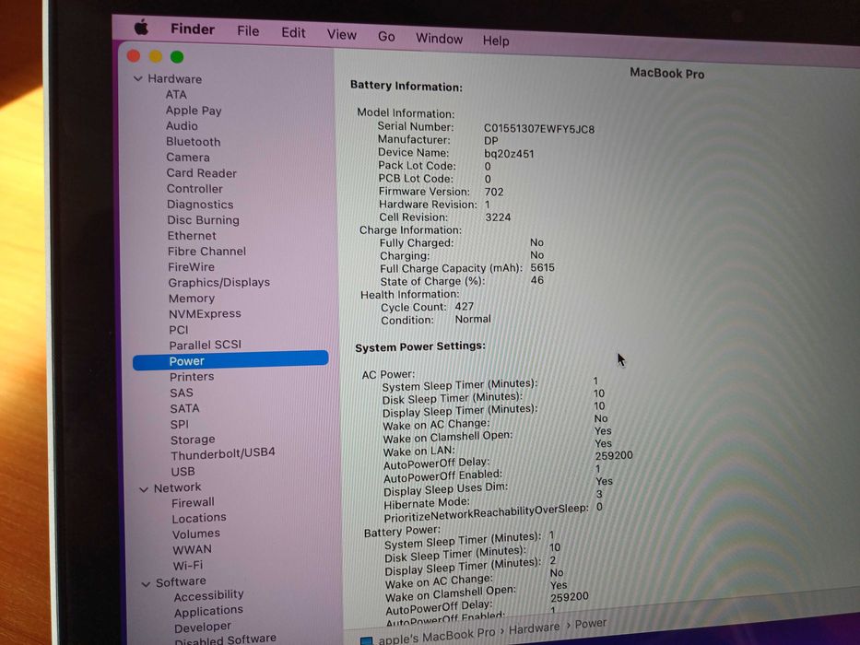Select Thunderbolt/USB4 in sidebar
The width and height of the screenshot is (860, 645).
coord(223,454)
